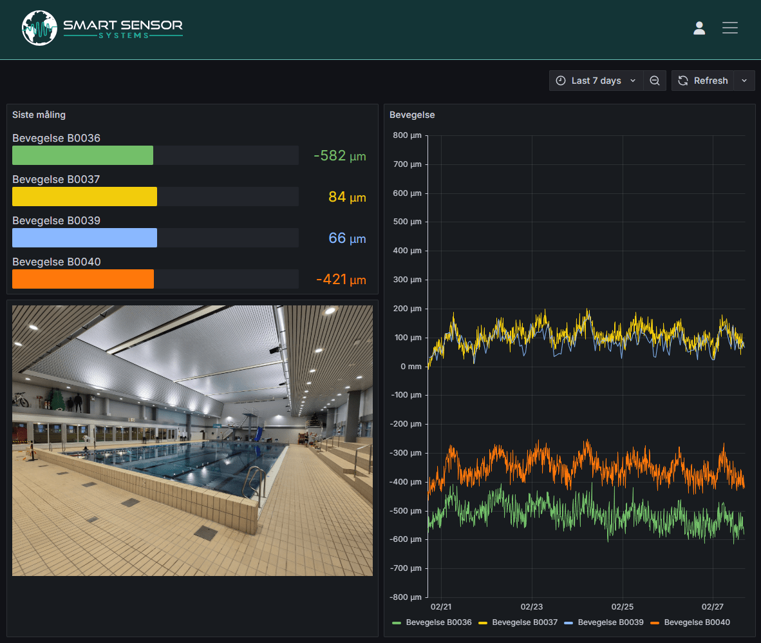
Task: Open the Last 7 days time range dropdown
Action: click(596, 81)
